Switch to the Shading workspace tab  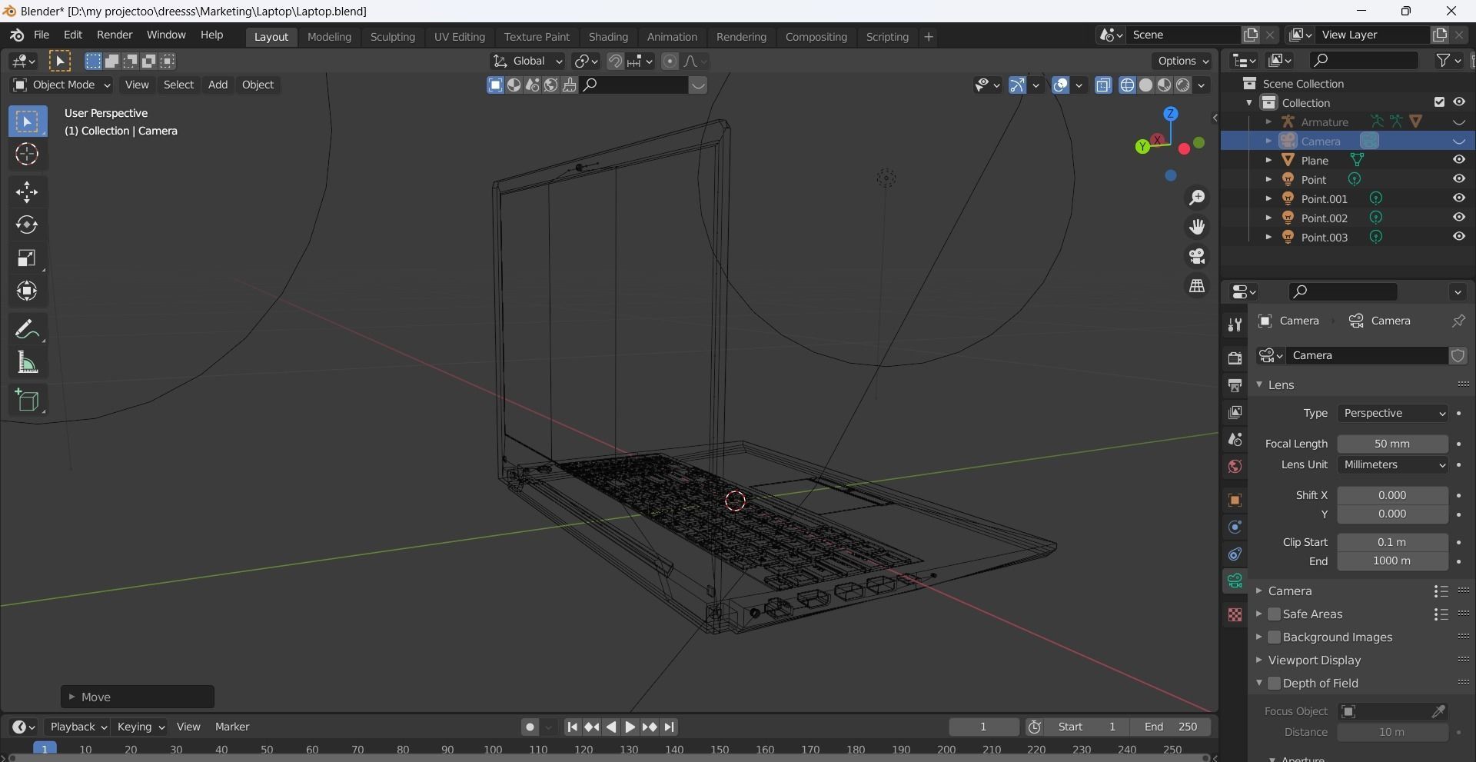click(x=608, y=37)
